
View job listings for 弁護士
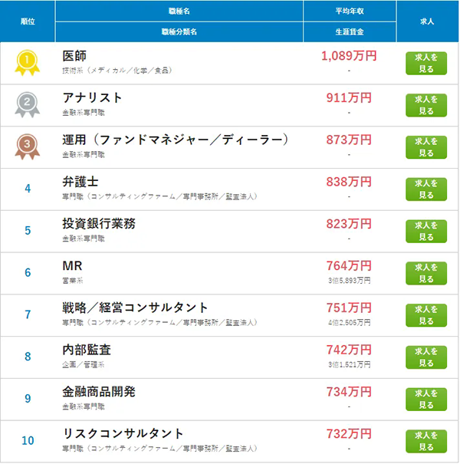click(x=426, y=189)
